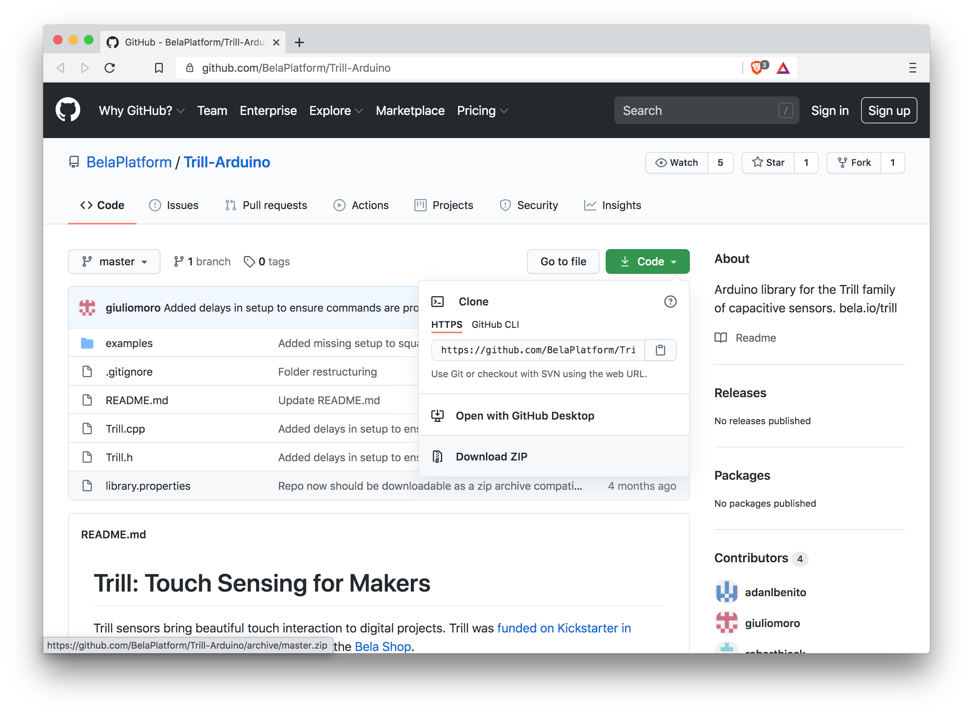Open the Marketplace link

point(410,111)
